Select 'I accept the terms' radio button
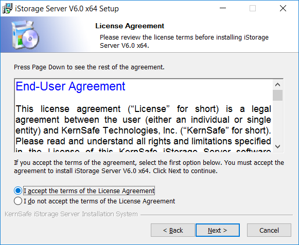The height and width of the screenshot is (245, 299). (x=18, y=191)
